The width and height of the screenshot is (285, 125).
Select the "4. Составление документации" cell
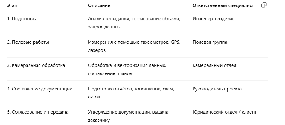(x=40, y=89)
